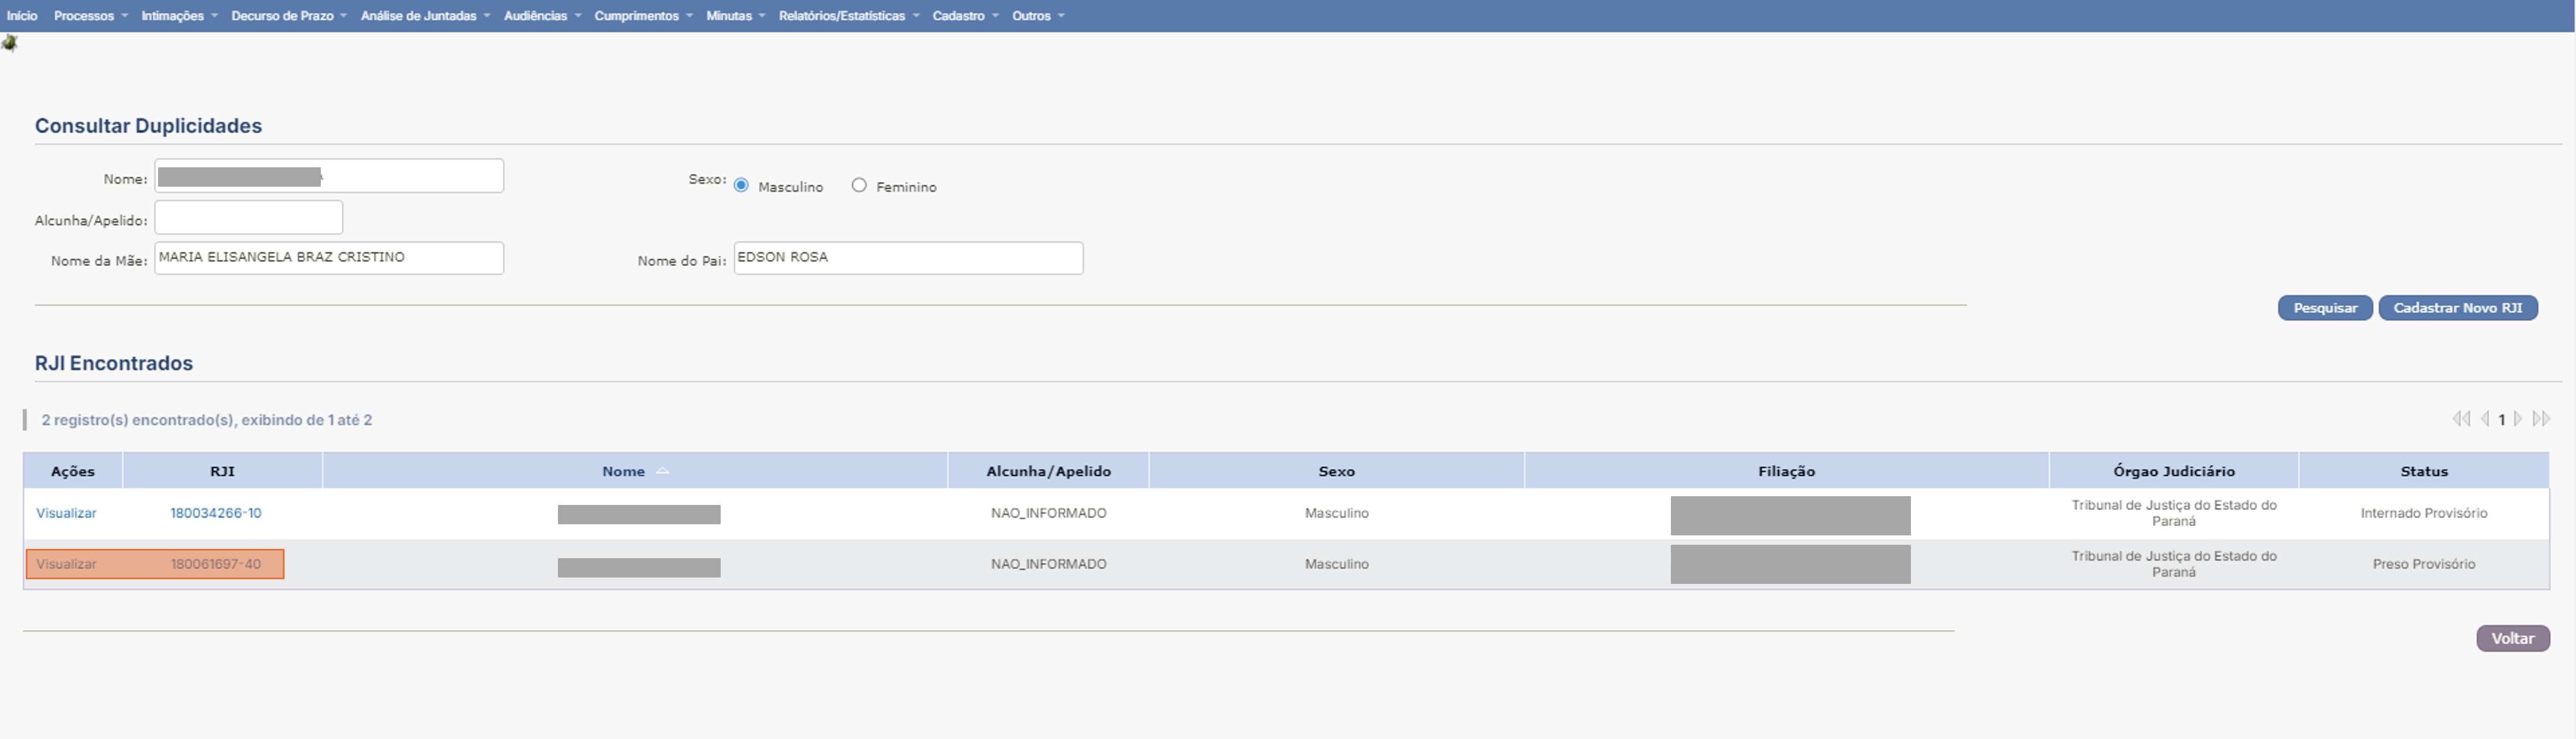Viewport: 2576px width, 739px height.
Task: Select Masculino radio button
Action: click(741, 185)
